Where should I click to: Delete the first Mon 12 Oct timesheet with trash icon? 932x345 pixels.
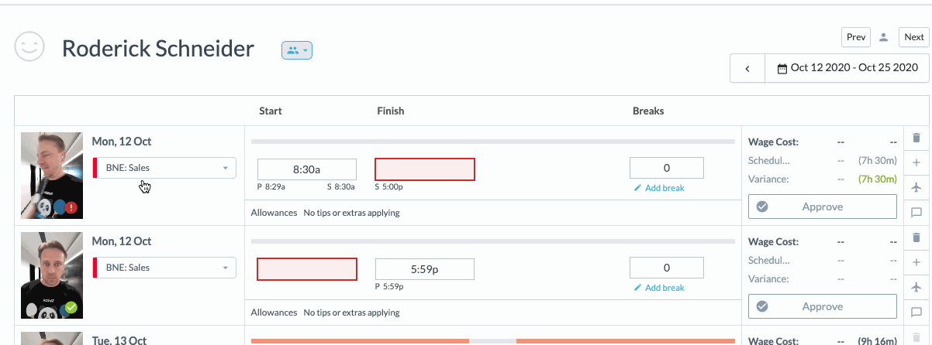point(916,138)
